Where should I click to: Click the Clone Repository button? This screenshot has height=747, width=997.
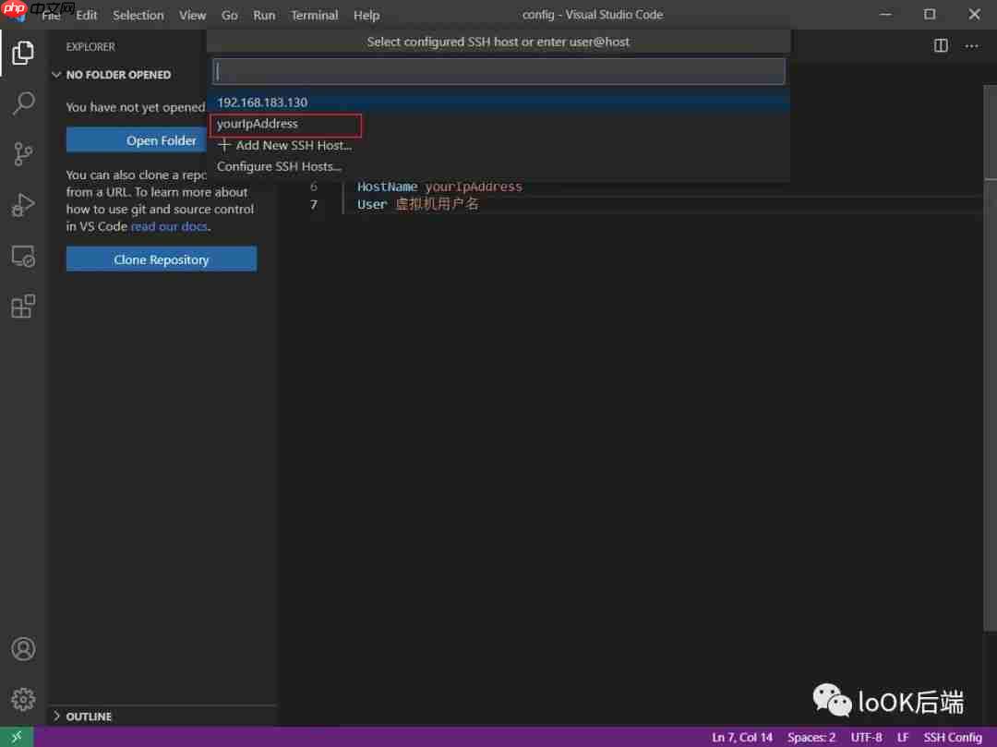pos(161,259)
